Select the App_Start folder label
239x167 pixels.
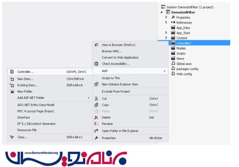tap(183, 33)
